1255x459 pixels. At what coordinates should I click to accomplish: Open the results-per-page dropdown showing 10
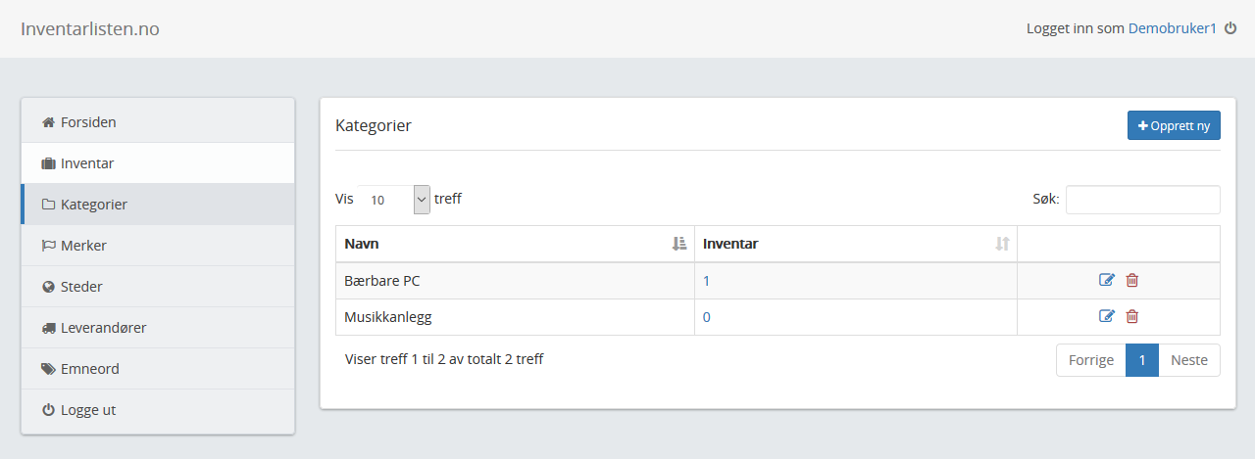click(x=394, y=199)
